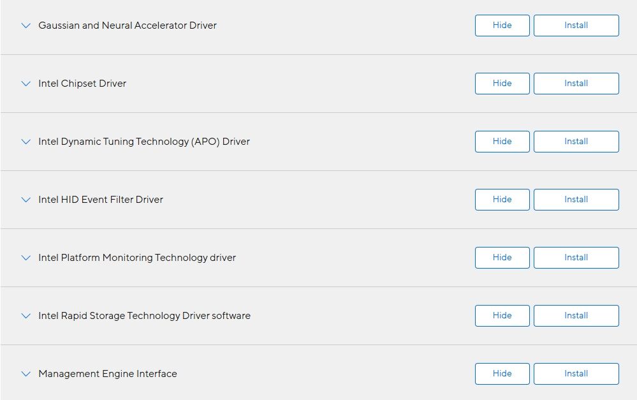Screen dimensions: 637x400
Task: Install Intel Rapid Storage Technology Driver software
Action: (576, 316)
